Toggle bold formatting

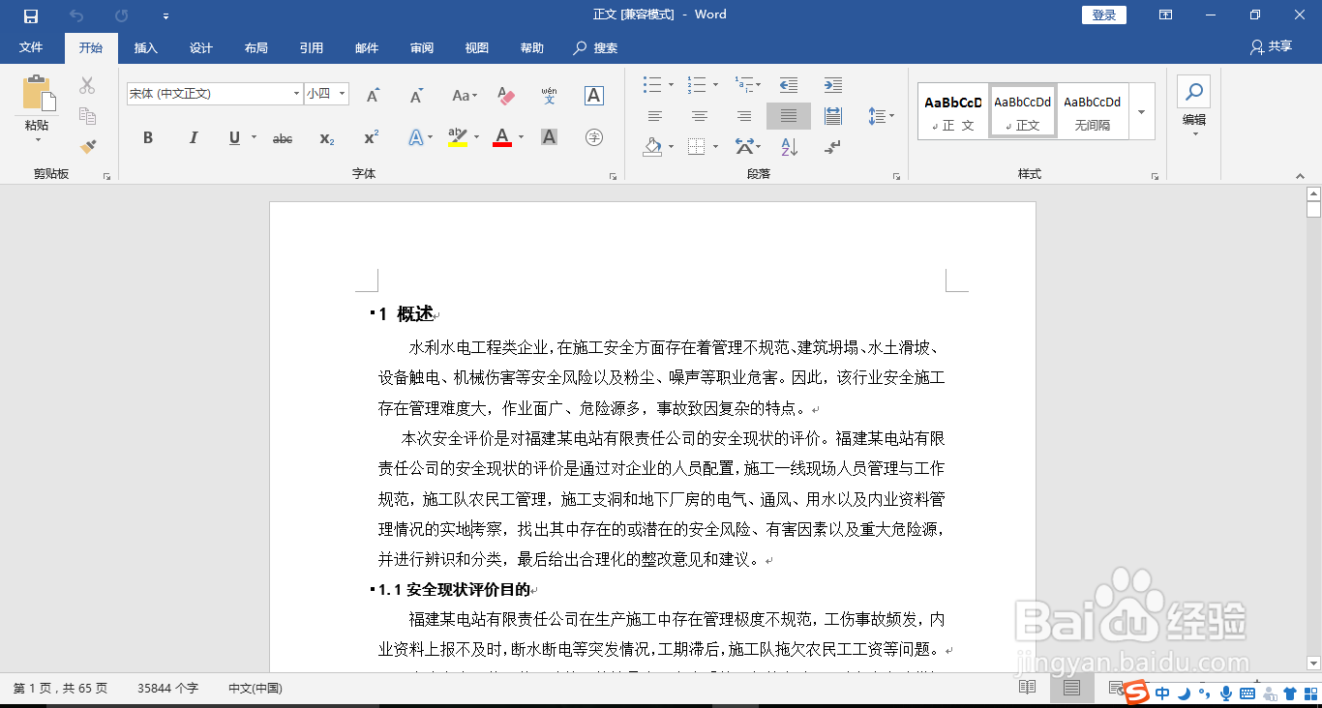point(147,137)
